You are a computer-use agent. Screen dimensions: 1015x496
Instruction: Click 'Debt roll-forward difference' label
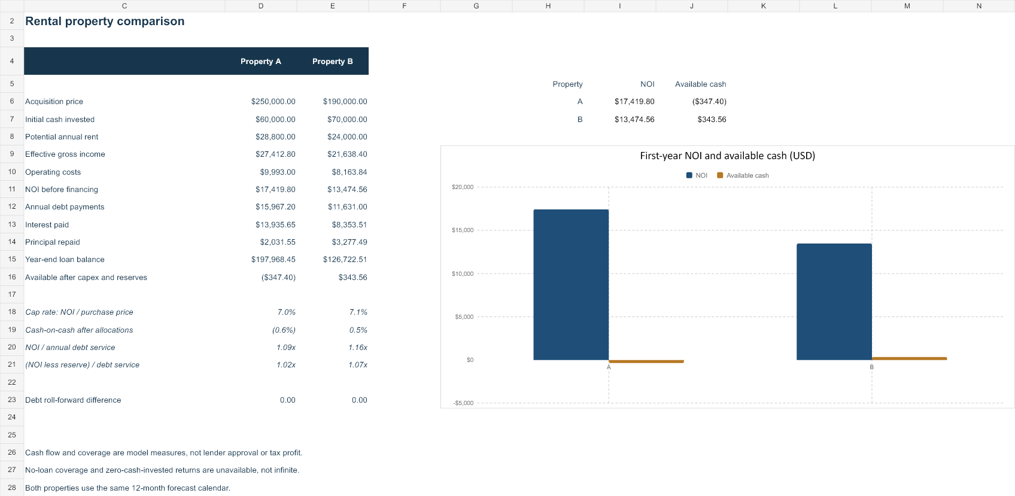[x=73, y=400]
